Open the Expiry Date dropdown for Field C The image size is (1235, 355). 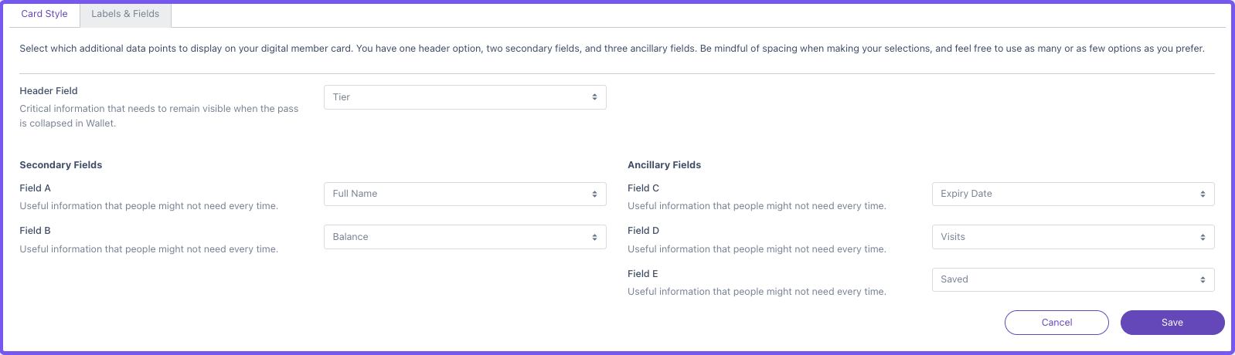pos(1073,194)
